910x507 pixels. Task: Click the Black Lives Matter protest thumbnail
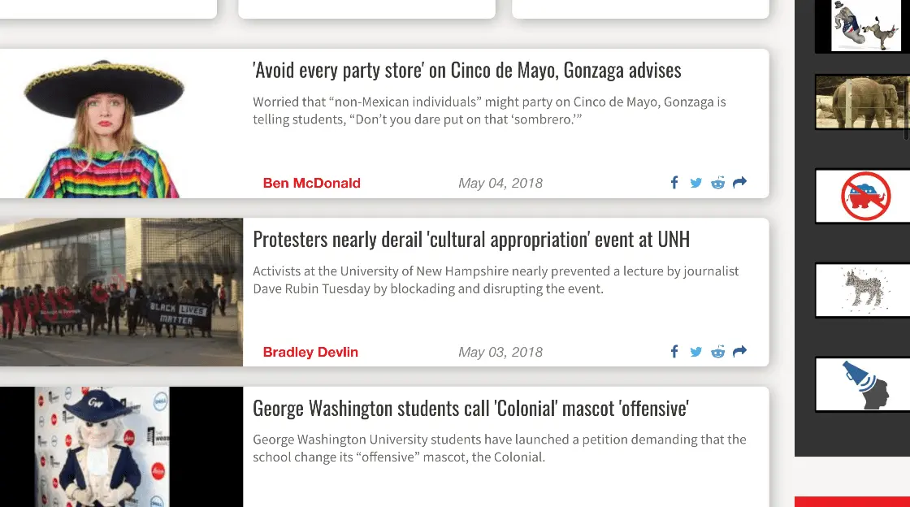pyautogui.click(x=121, y=292)
